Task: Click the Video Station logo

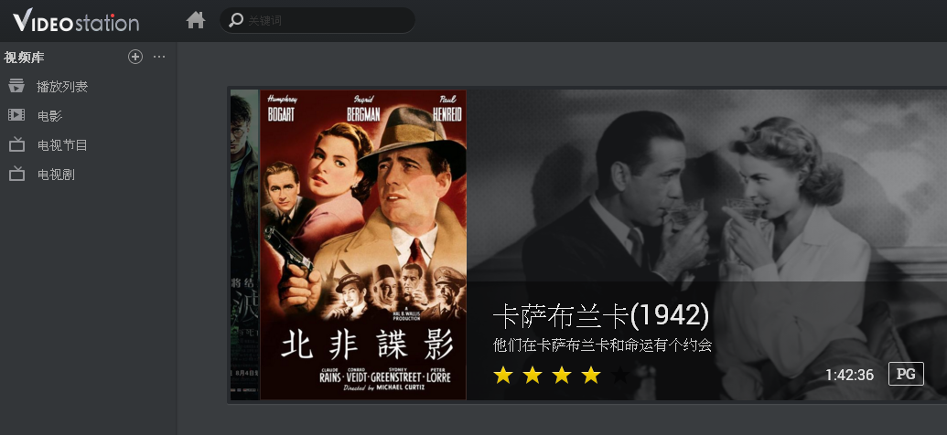Action: (76, 20)
